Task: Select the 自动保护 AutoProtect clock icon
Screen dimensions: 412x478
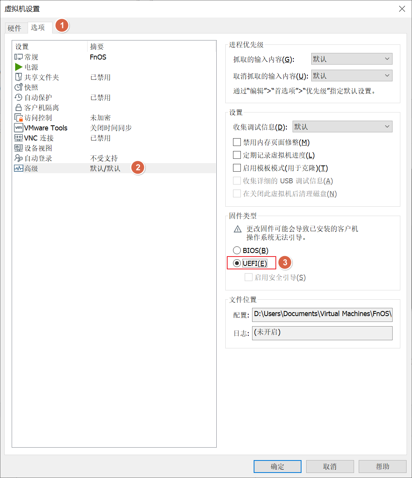Action: click(x=19, y=98)
